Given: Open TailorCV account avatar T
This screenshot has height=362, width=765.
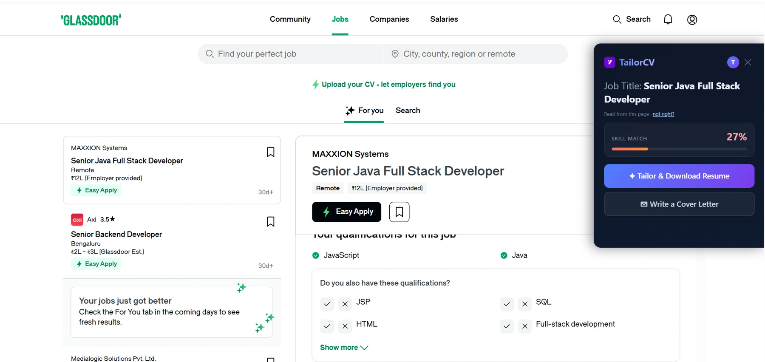Looking at the screenshot, I should pos(733,62).
